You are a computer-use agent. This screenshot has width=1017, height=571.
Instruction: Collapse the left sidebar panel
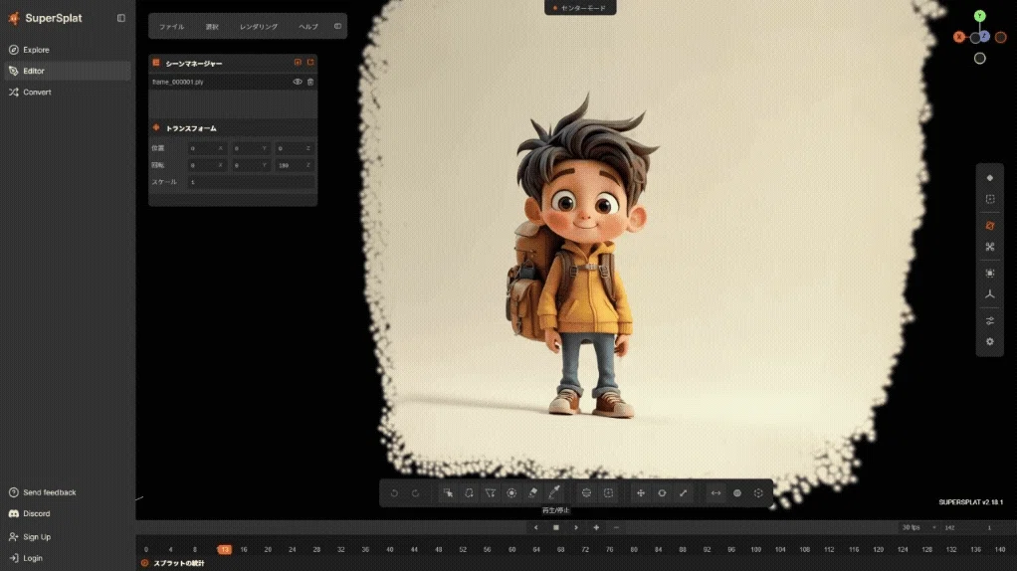(x=121, y=18)
